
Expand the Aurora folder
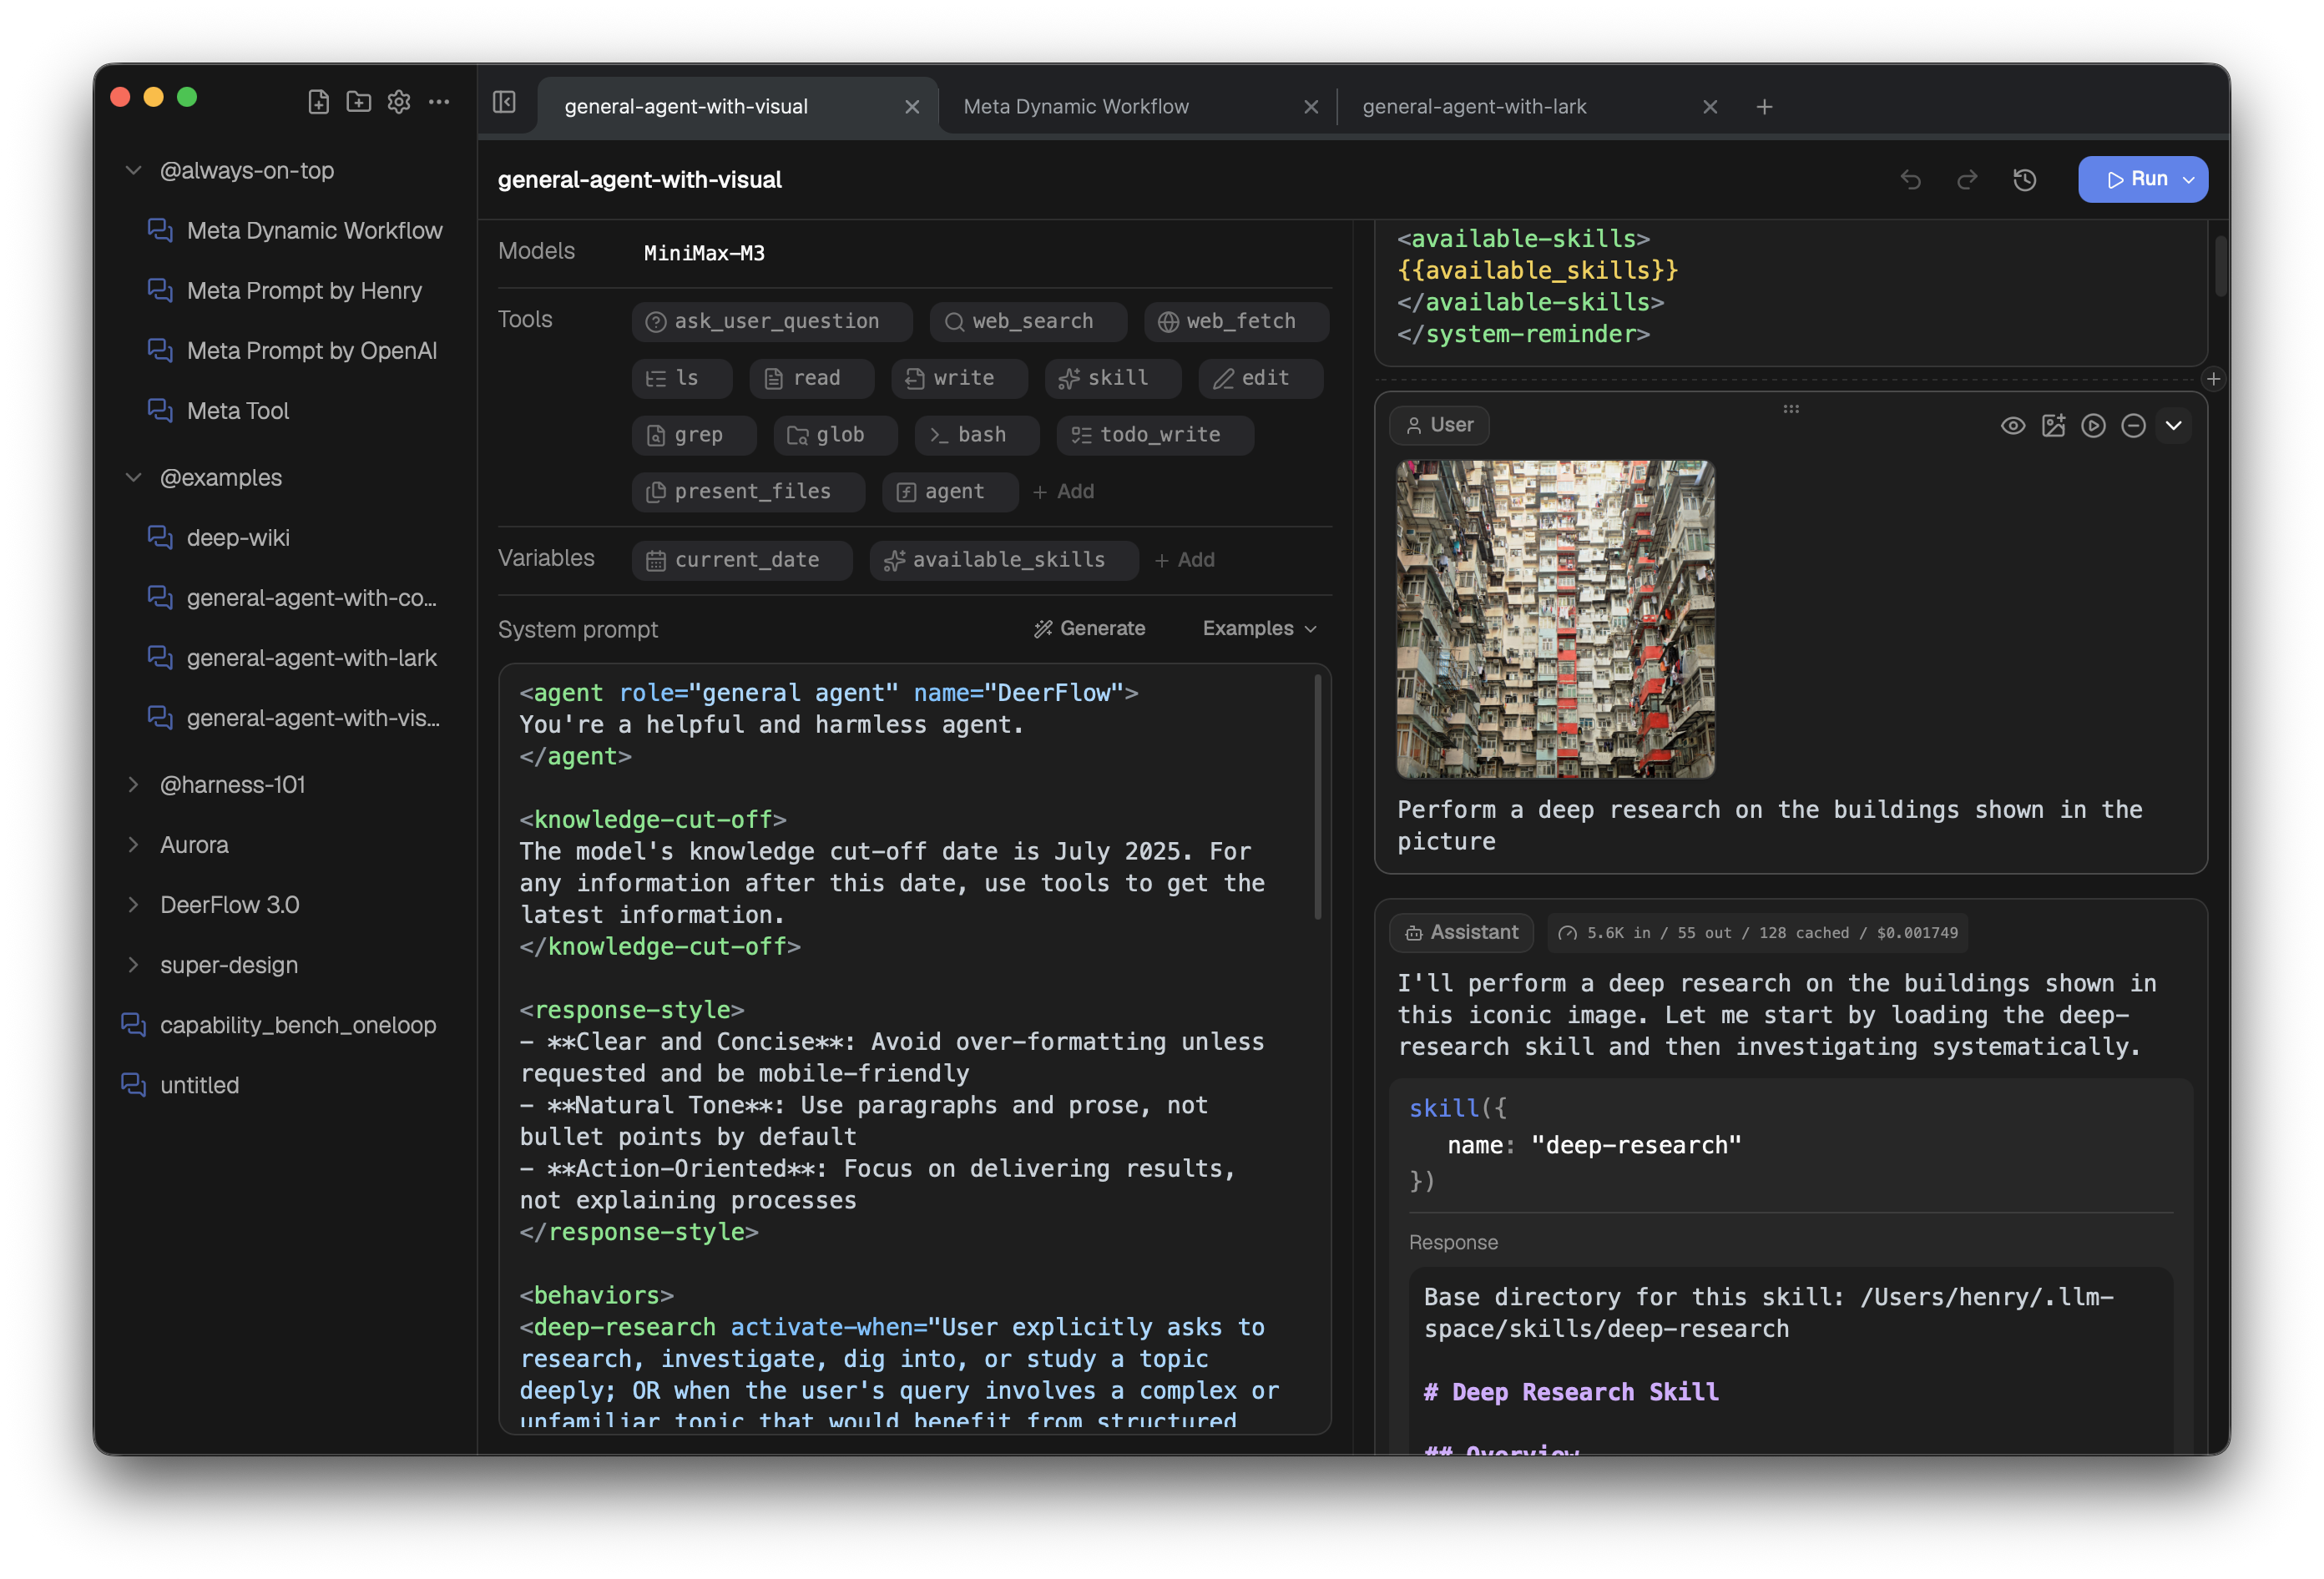pyautogui.click(x=134, y=844)
